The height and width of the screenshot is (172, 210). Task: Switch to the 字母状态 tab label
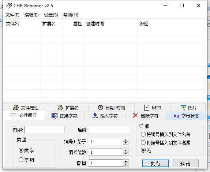click(x=190, y=116)
